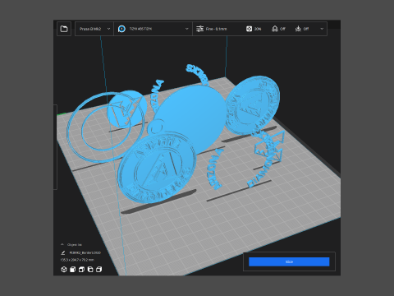
Task: Open file with the folder icon
Action: 64,29
